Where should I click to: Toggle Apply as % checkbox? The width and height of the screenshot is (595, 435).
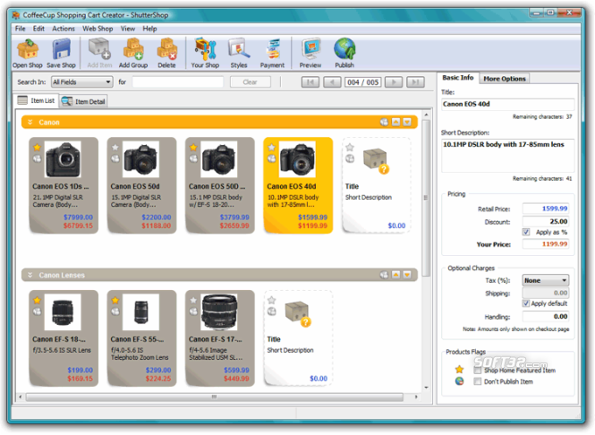pos(526,232)
